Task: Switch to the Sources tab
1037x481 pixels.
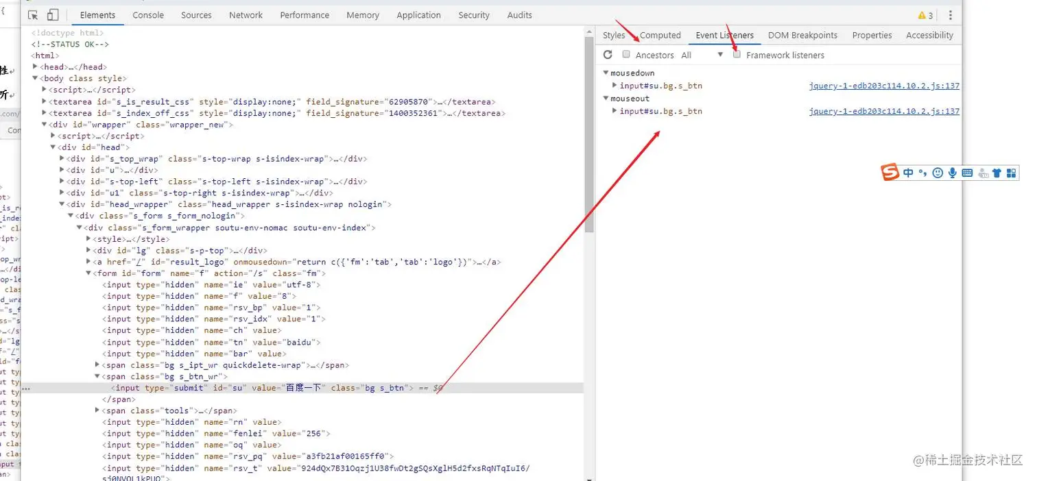Action: [196, 15]
